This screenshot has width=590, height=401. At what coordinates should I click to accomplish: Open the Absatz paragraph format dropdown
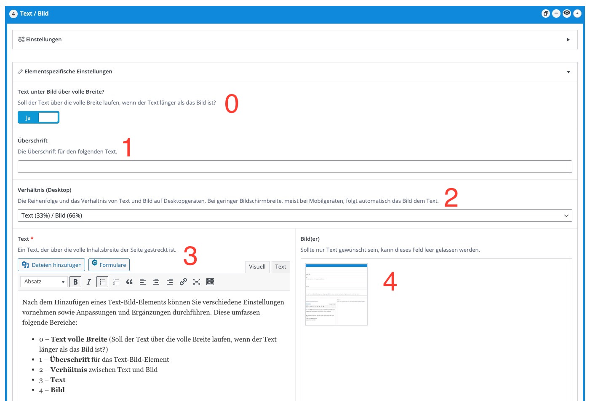pos(44,282)
